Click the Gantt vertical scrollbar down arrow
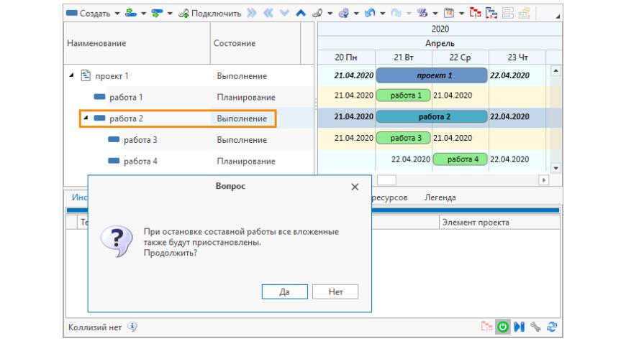The image size is (626, 341). (555, 168)
